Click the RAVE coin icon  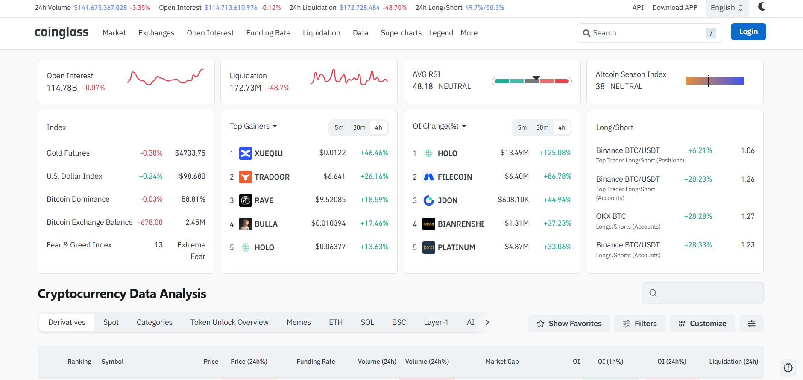point(246,200)
